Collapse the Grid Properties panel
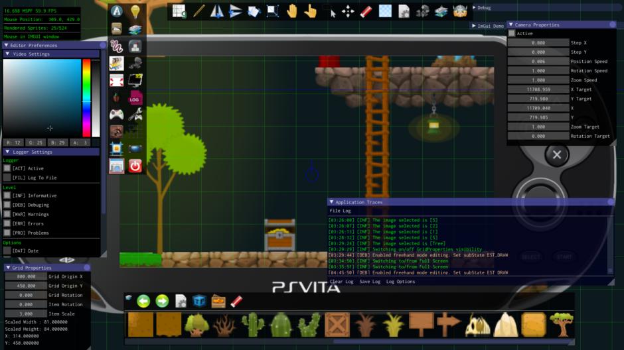 8,268
